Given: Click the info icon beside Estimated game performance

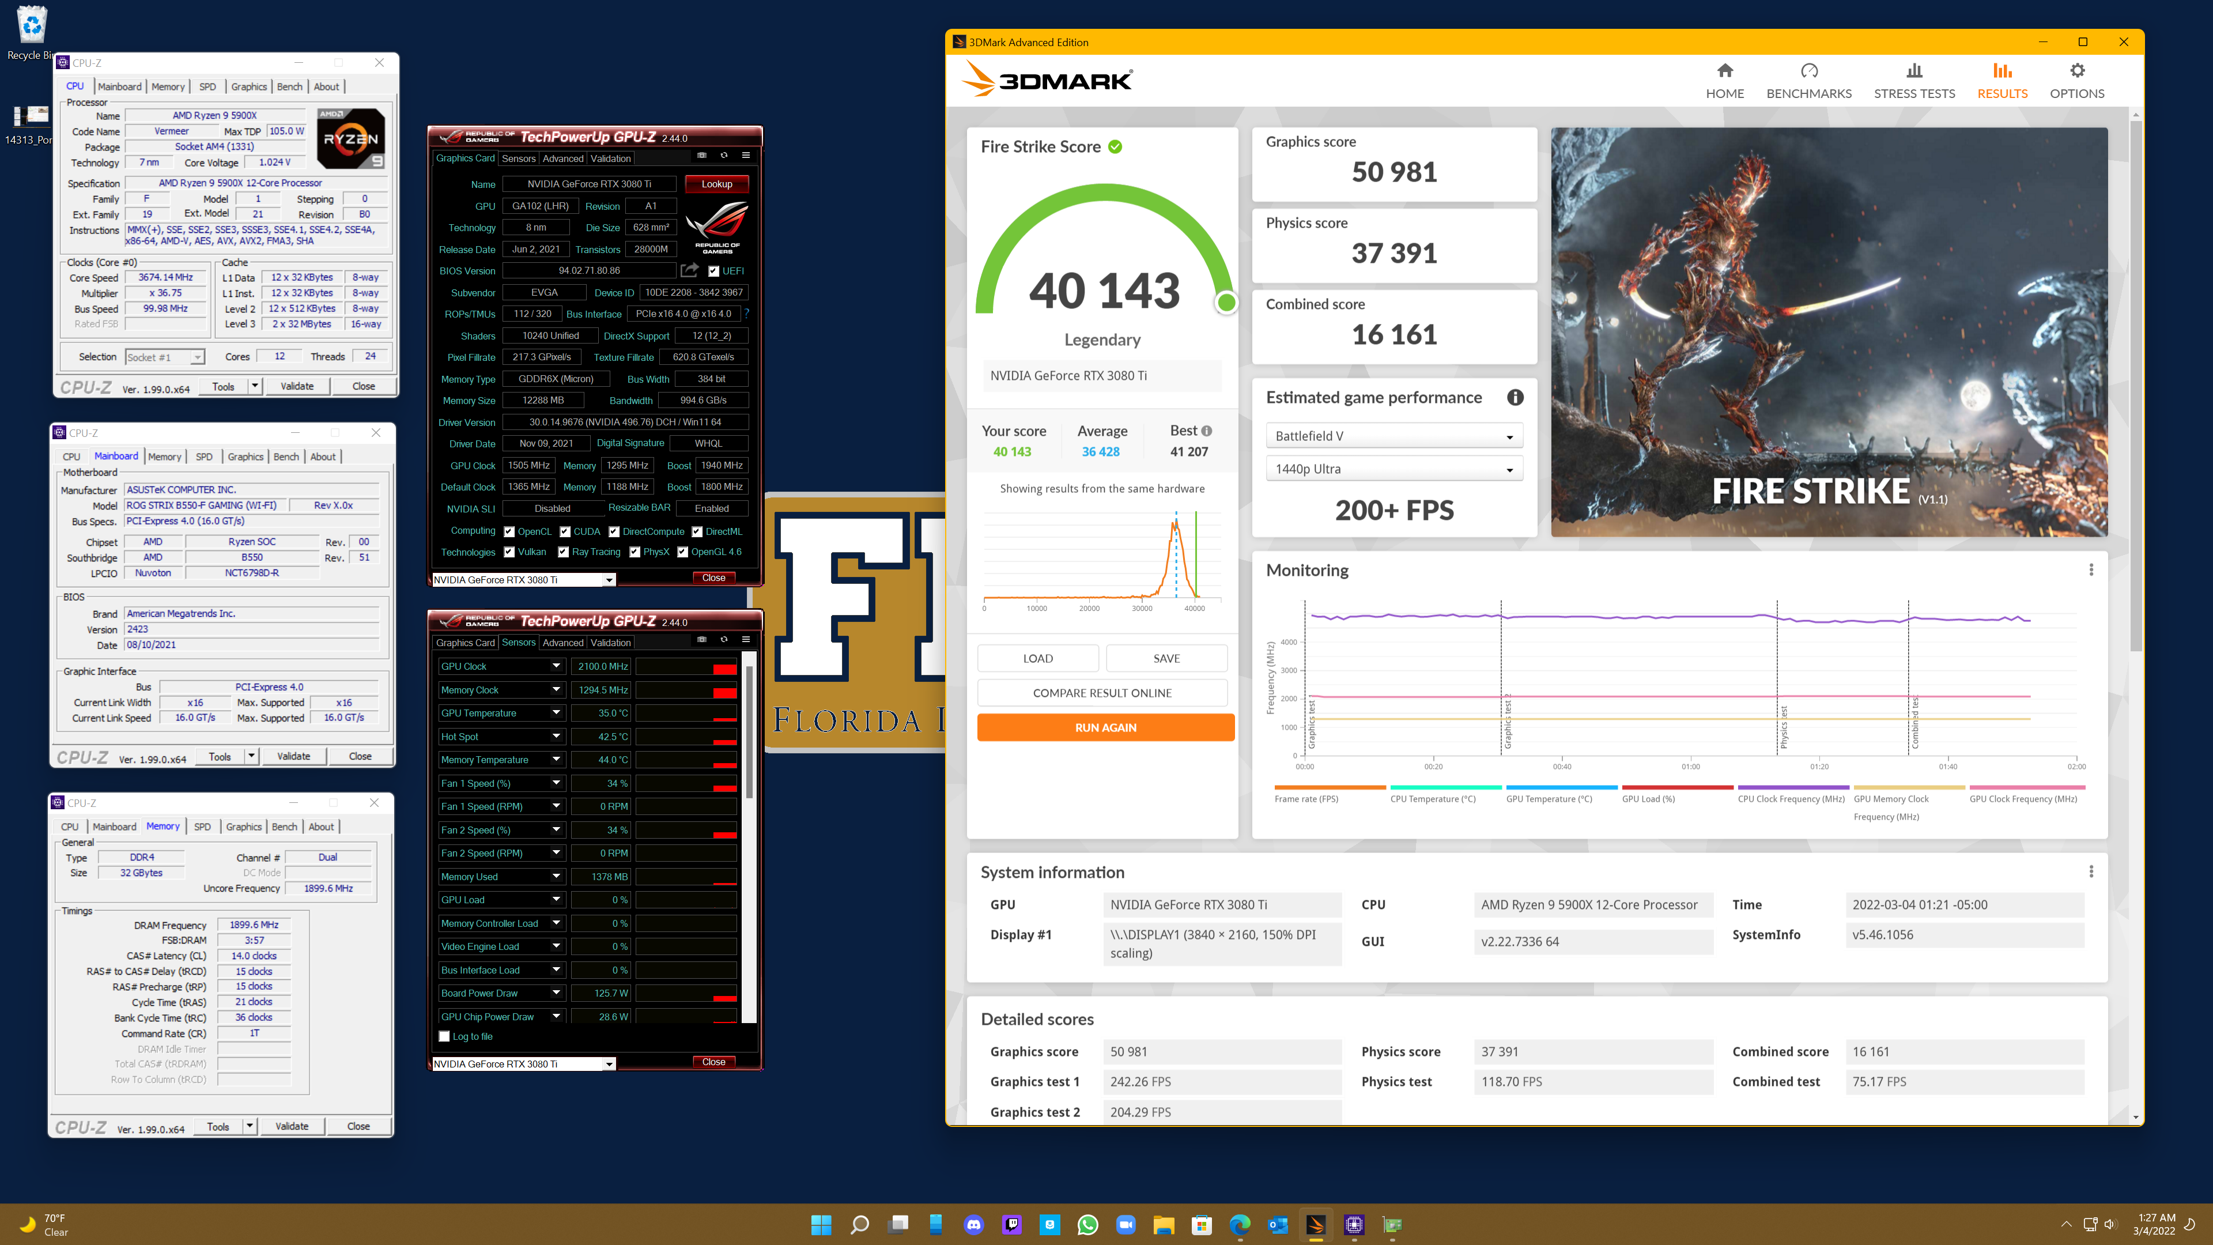Looking at the screenshot, I should pos(1515,397).
